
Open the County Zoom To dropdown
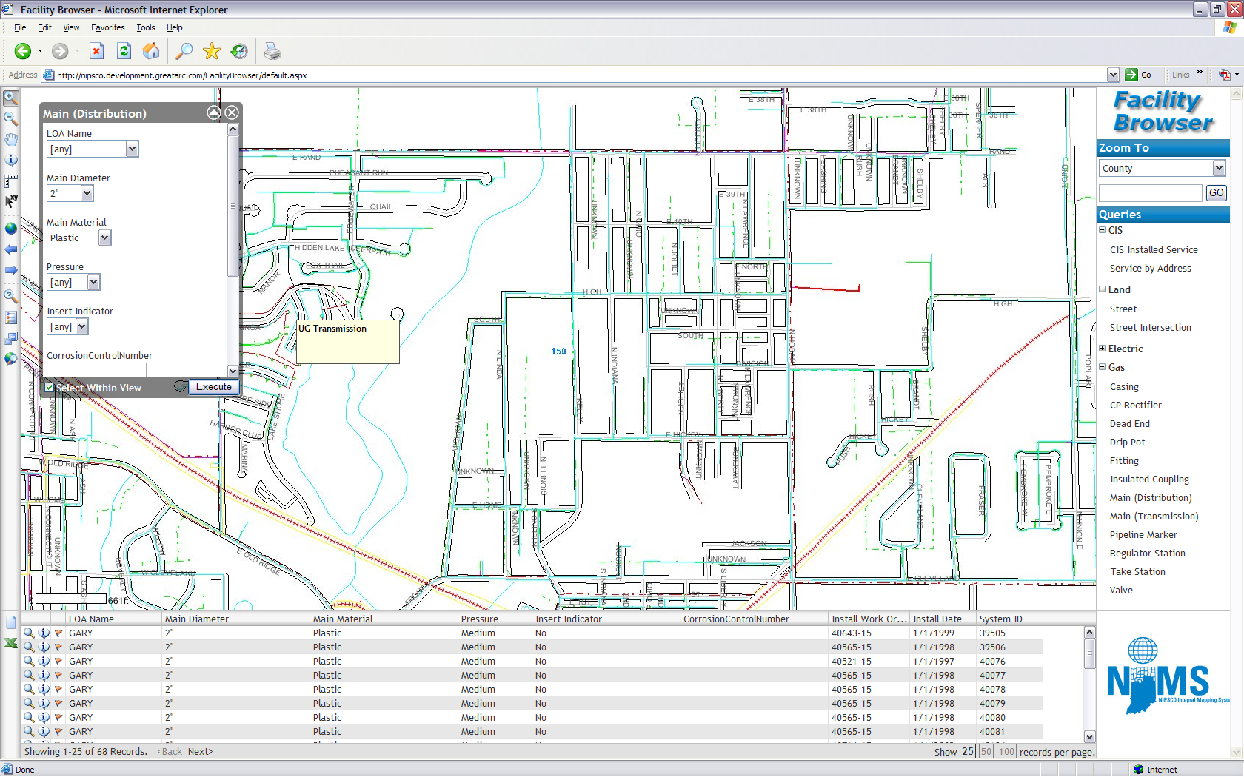click(1218, 169)
